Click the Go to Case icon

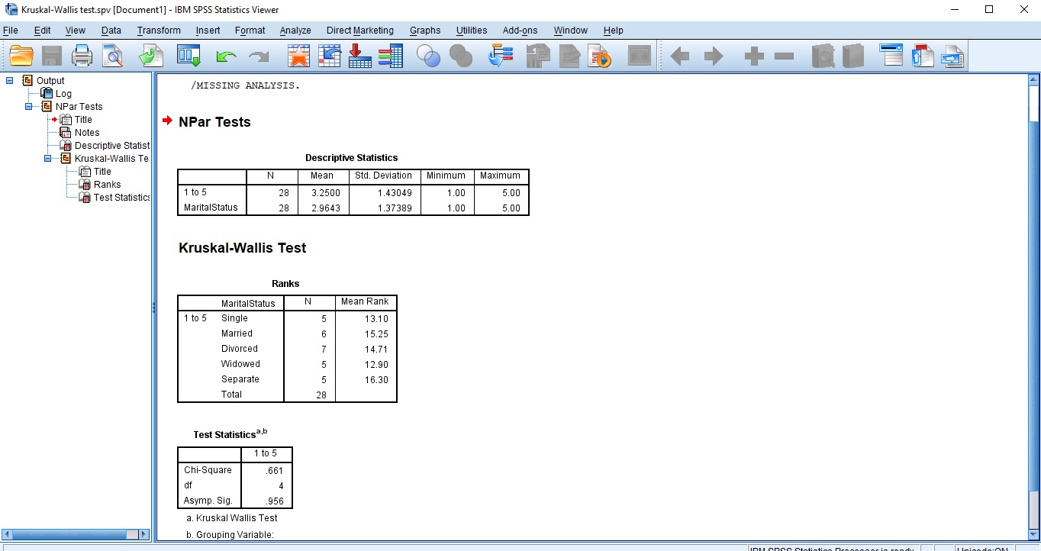tap(329, 56)
